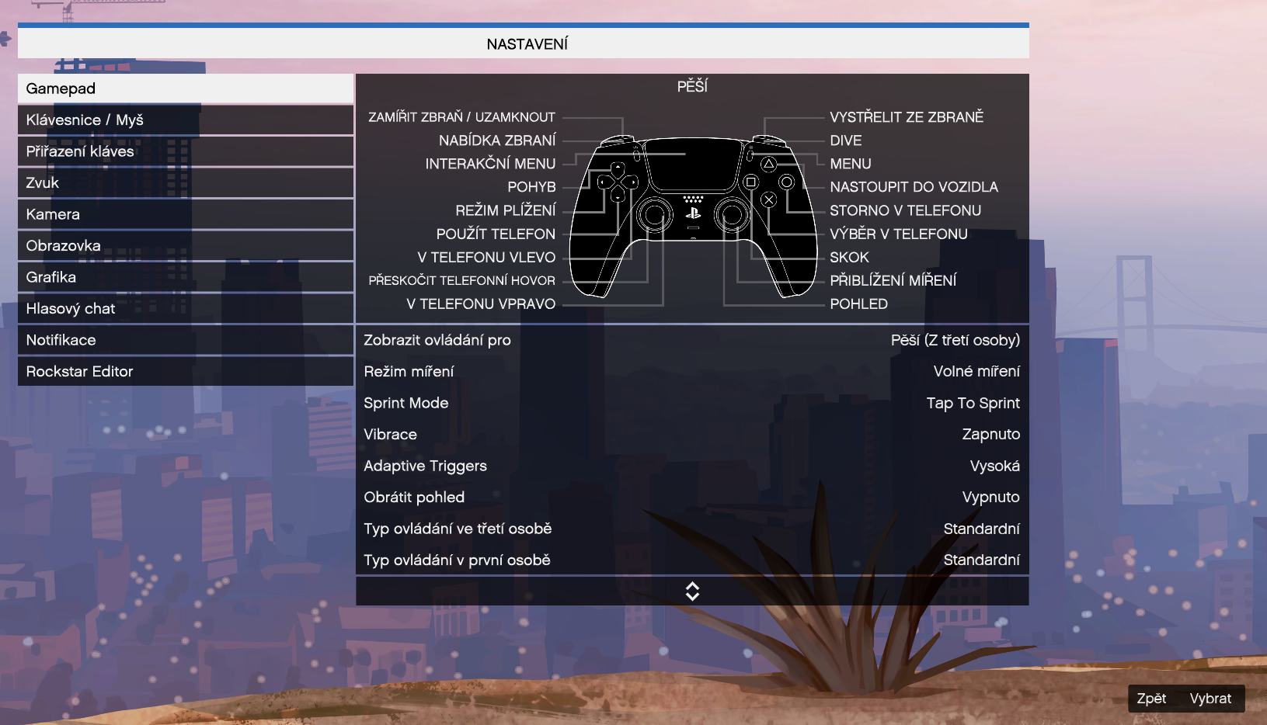Click the PlayStation logo on controller
Screen dimensions: 1267x725
(693, 213)
